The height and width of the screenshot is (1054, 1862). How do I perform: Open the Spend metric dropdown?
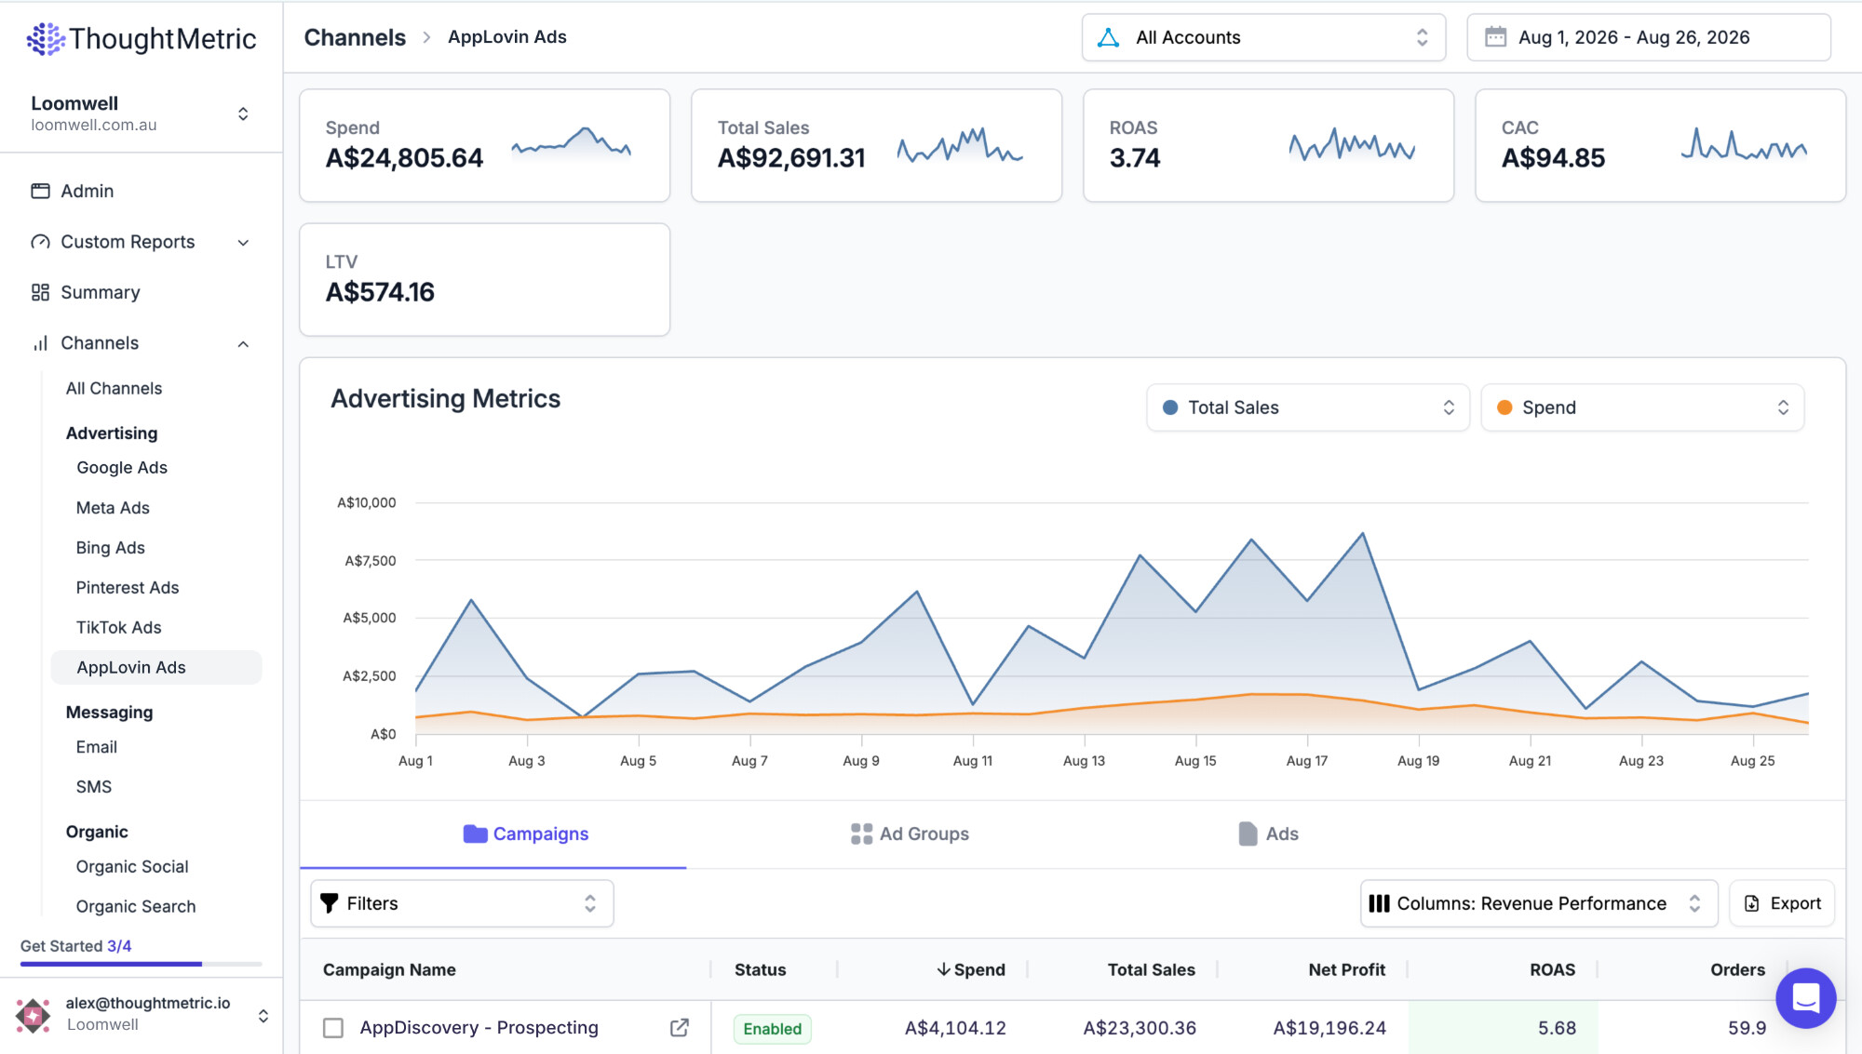(x=1642, y=407)
